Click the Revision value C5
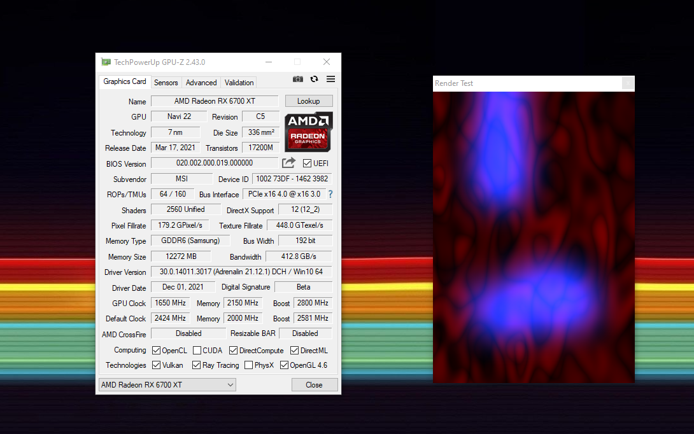 (260, 116)
